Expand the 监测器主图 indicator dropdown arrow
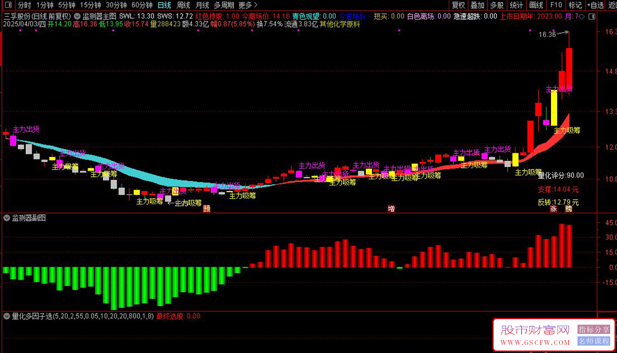 pyautogui.click(x=77, y=17)
